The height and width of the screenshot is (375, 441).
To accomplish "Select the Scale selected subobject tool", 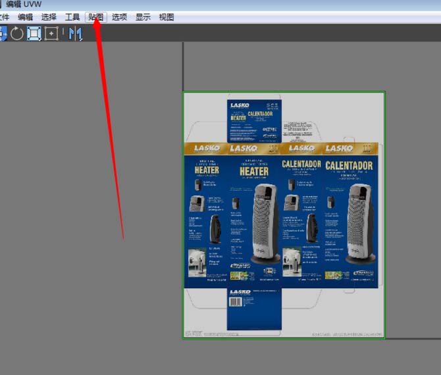I will [x=34, y=34].
